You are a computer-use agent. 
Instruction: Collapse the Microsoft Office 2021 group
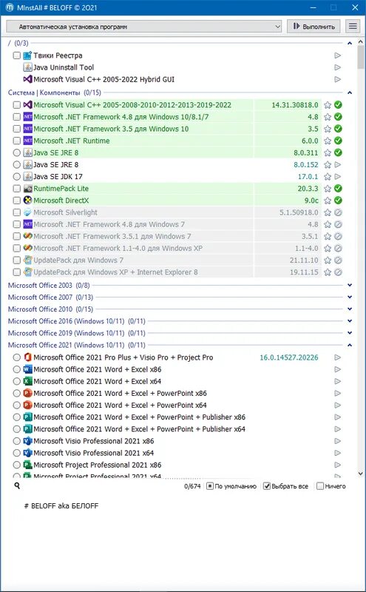click(350, 345)
